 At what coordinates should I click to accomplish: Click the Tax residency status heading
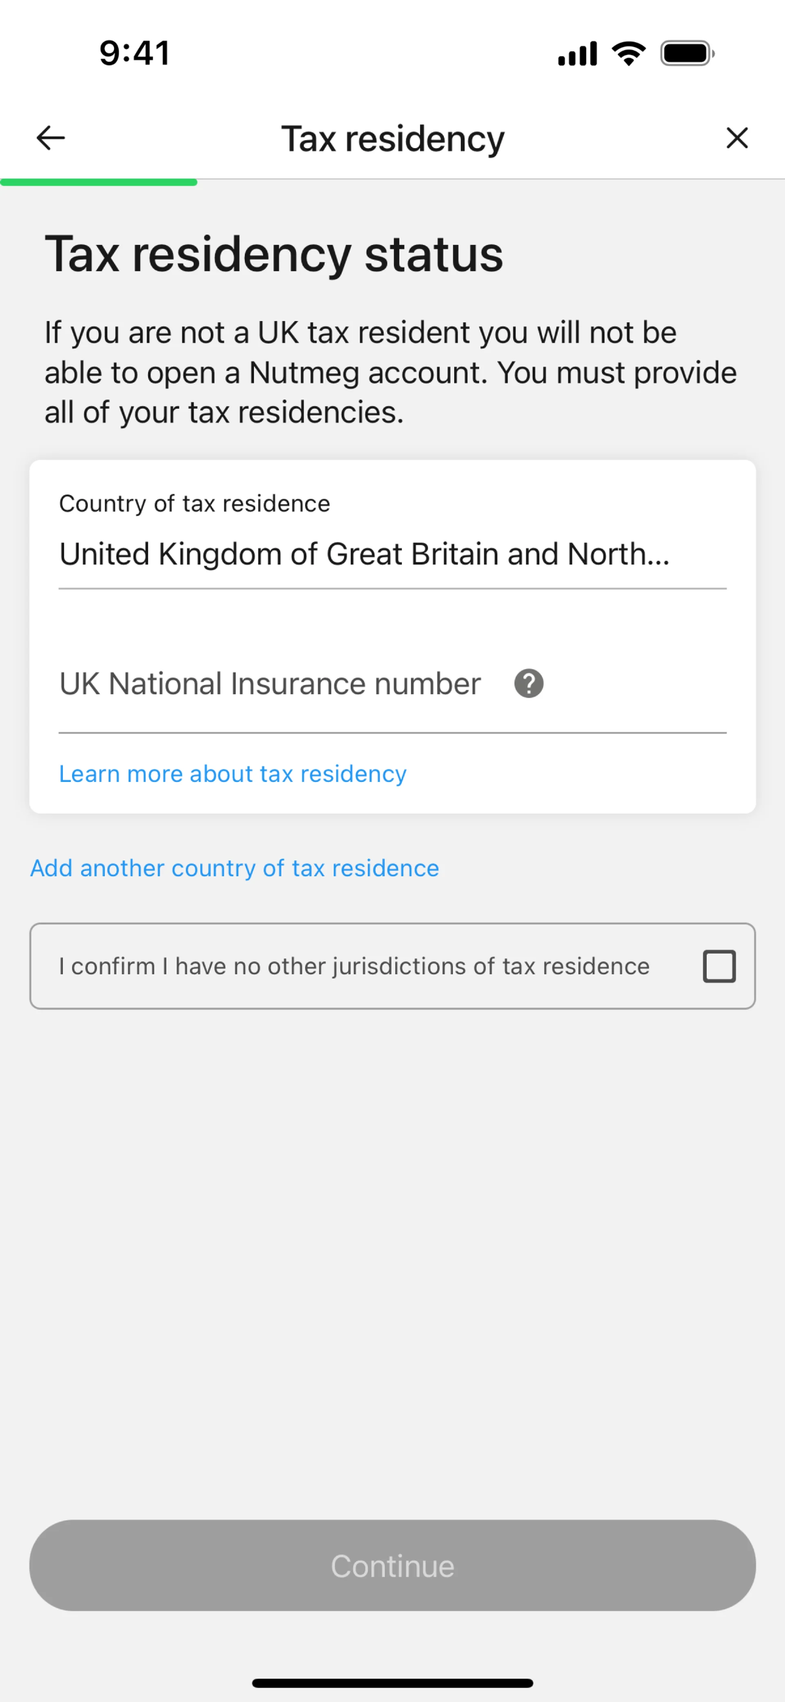(274, 254)
